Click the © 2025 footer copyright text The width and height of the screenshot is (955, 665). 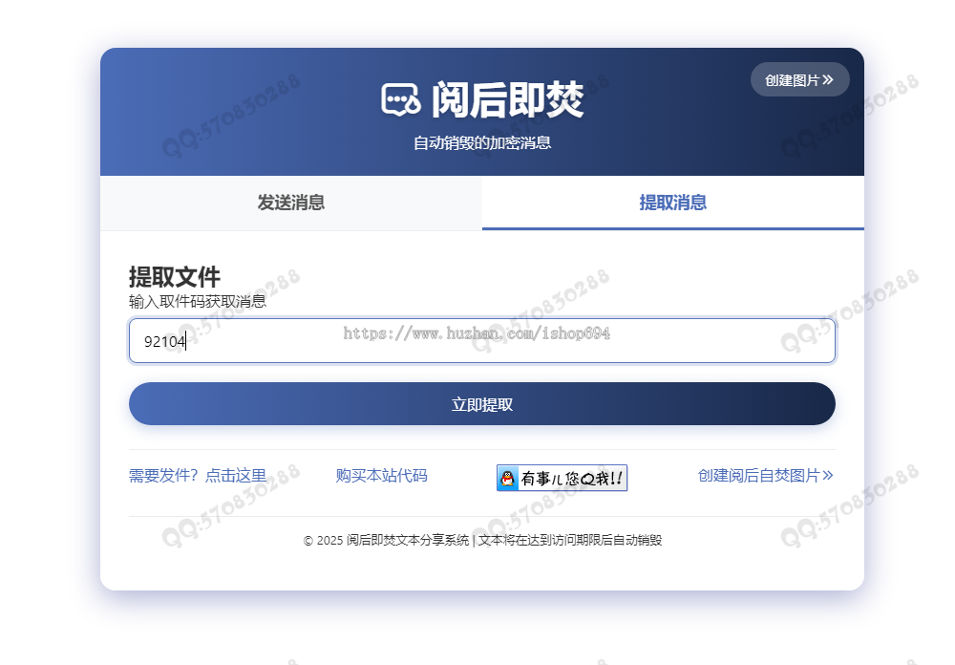(x=481, y=540)
